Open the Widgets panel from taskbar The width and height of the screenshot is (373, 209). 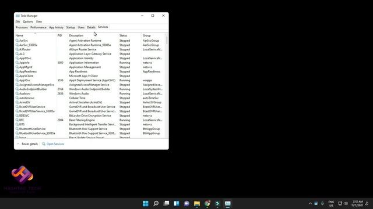pyautogui.click(x=177, y=203)
